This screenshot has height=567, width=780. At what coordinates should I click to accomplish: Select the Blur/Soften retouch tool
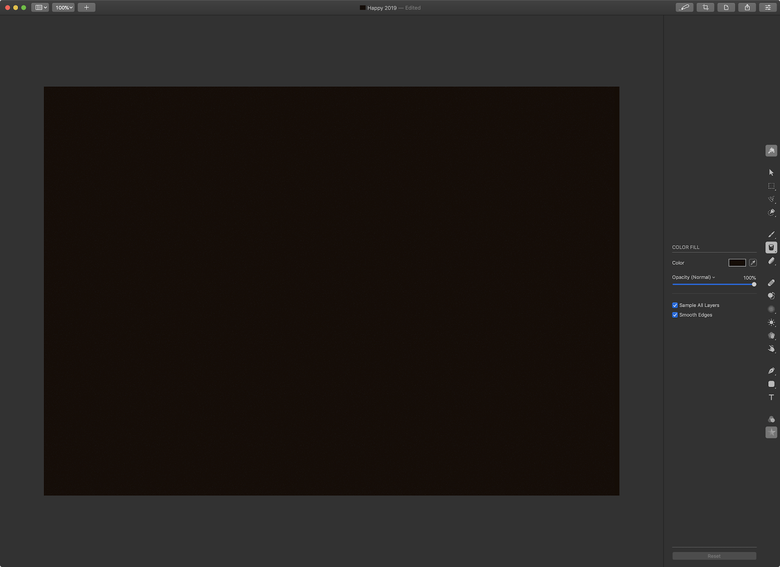tap(771, 309)
